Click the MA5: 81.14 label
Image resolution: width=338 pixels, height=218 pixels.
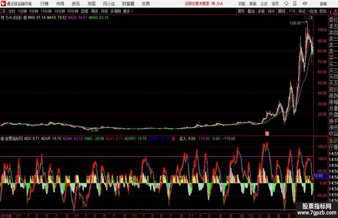(37, 18)
